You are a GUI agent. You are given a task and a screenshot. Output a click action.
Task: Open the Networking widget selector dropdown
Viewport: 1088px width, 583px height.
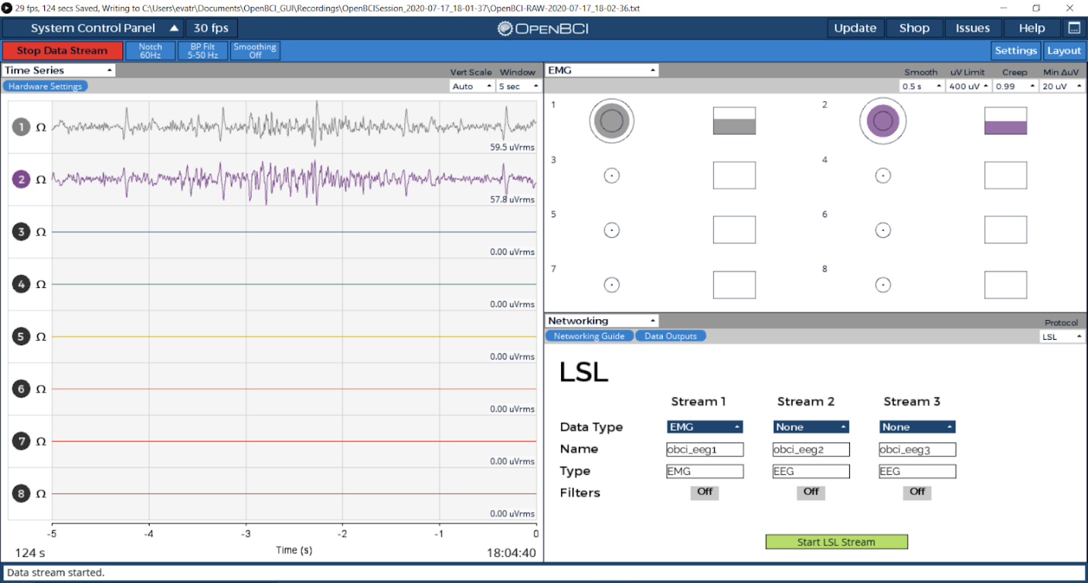[x=602, y=321]
